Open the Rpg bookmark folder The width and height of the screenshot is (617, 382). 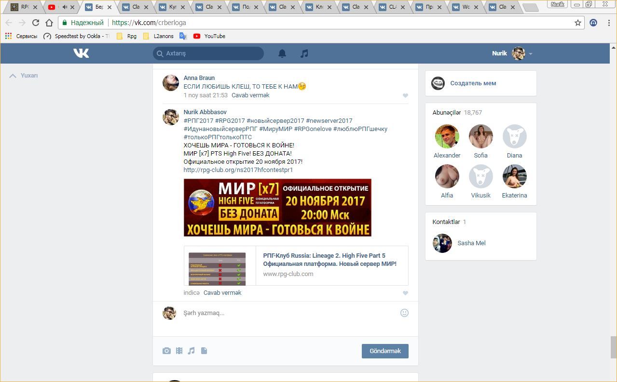pyautogui.click(x=126, y=36)
